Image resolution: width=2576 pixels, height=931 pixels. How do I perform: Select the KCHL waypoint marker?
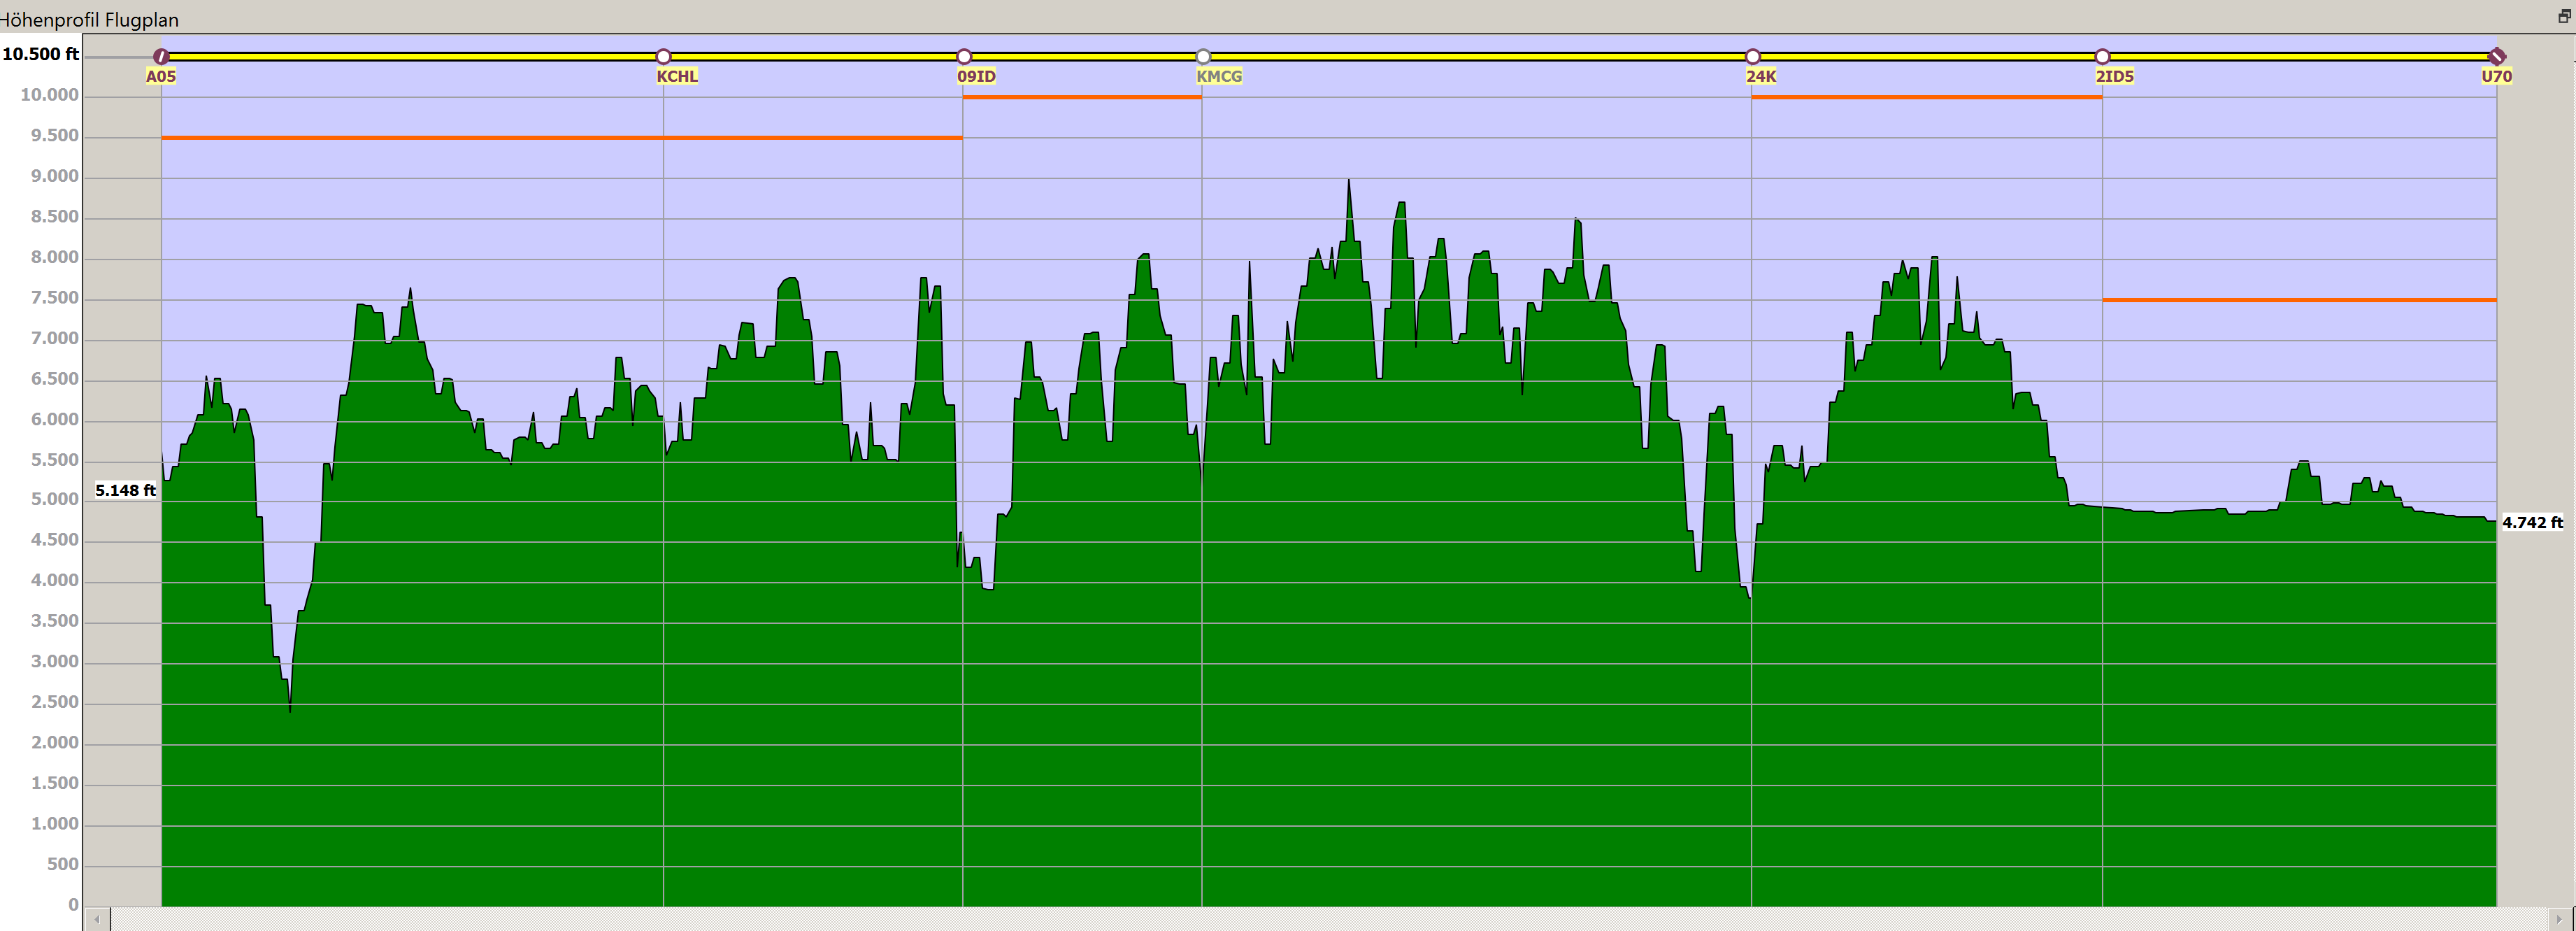pyautogui.click(x=663, y=57)
